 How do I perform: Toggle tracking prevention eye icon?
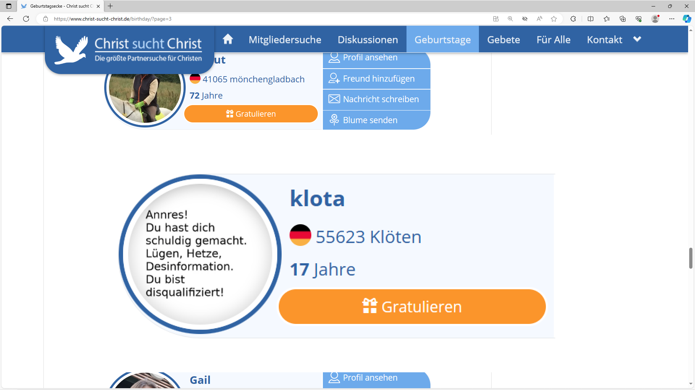(x=525, y=19)
